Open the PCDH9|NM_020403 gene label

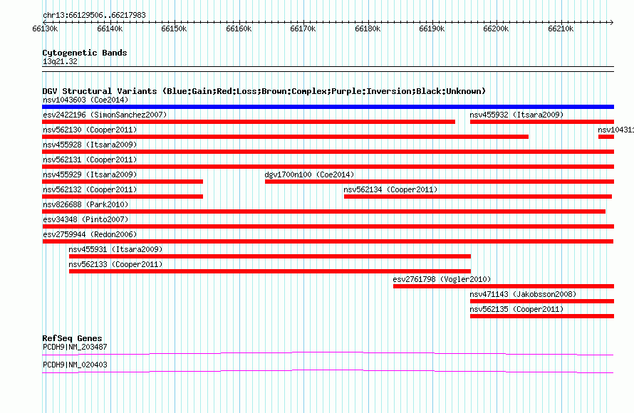pyautogui.click(x=75, y=365)
